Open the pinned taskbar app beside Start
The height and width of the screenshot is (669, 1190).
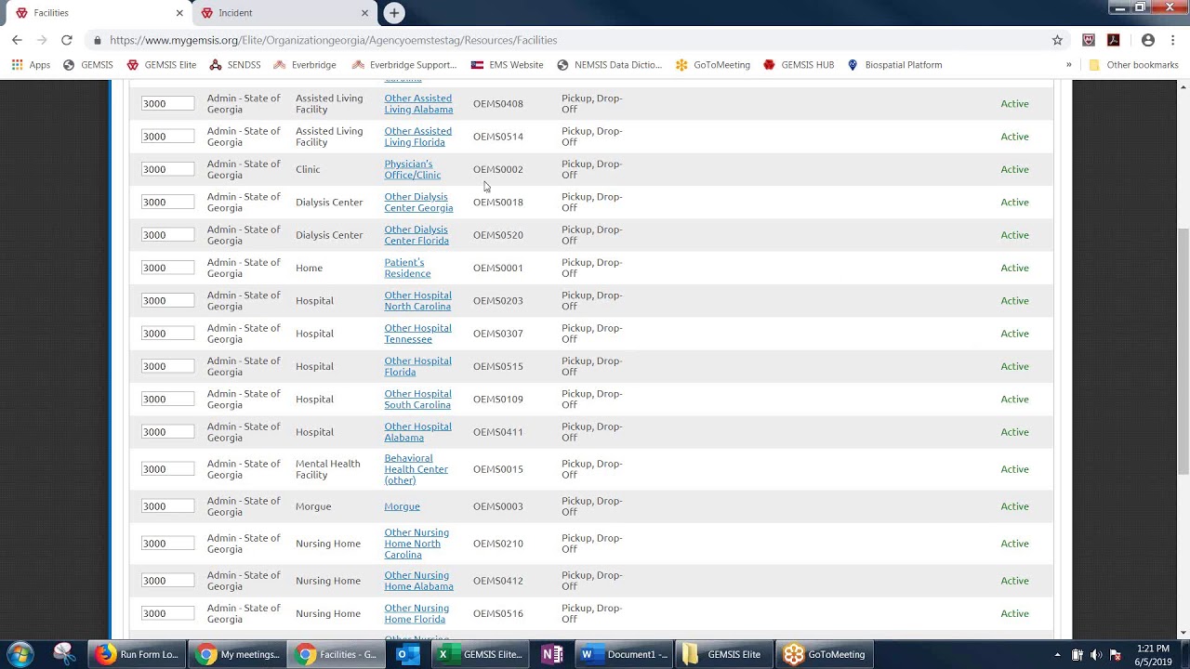[x=64, y=654]
